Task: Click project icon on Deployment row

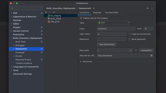Action: (x=41, y=49)
